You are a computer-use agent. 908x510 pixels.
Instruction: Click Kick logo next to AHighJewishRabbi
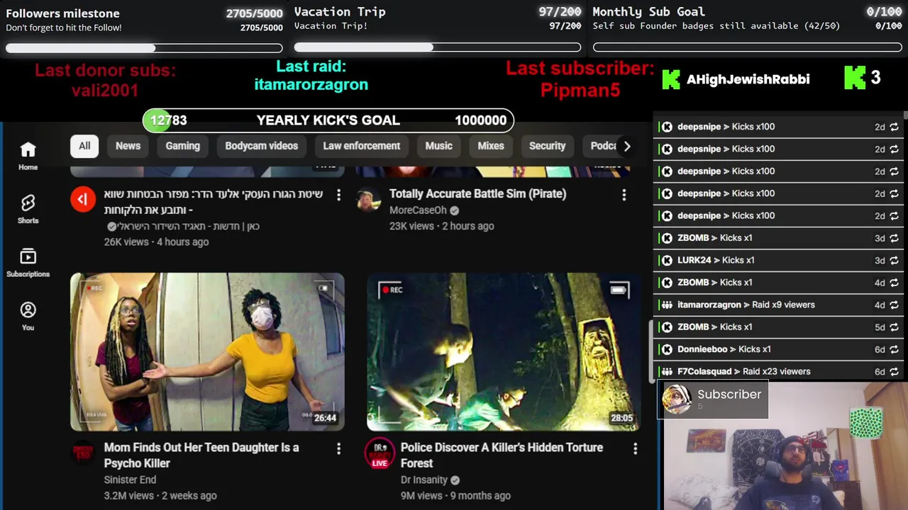click(671, 79)
